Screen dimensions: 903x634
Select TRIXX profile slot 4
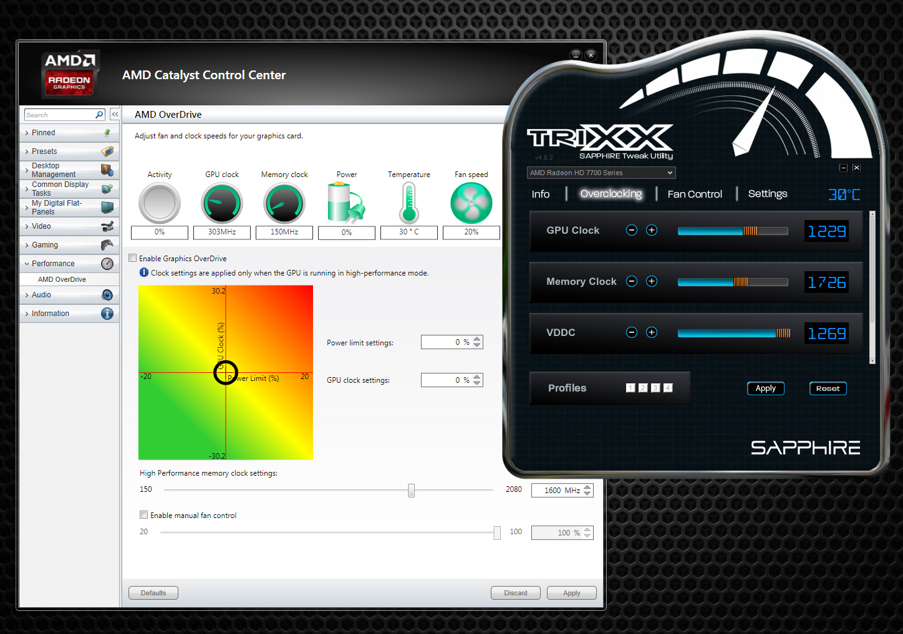pyautogui.click(x=668, y=388)
